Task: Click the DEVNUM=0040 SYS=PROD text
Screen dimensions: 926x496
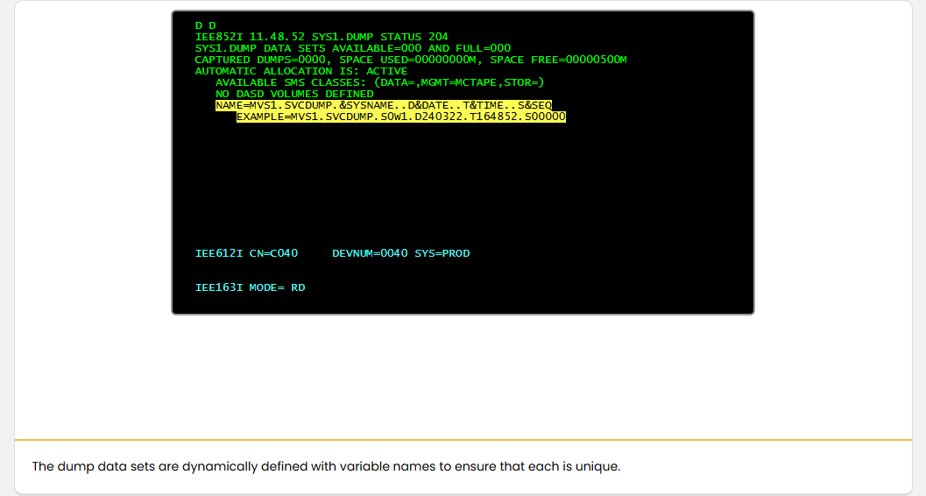Action: point(401,253)
